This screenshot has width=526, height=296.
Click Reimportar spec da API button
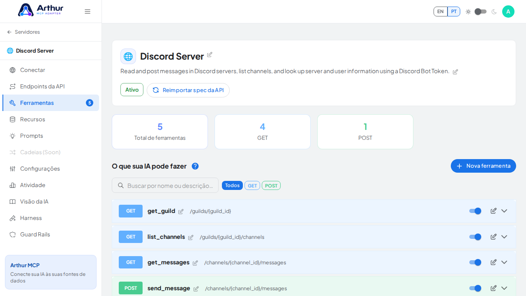(x=188, y=90)
